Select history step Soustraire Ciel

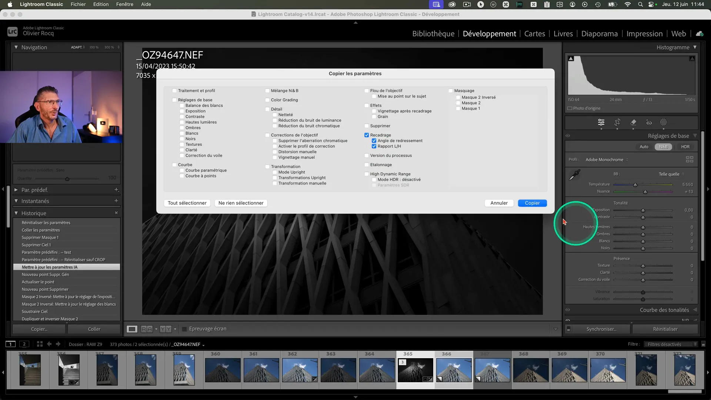tap(67, 311)
